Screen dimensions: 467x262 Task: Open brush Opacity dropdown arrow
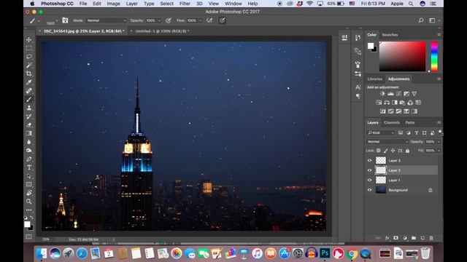click(x=159, y=20)
